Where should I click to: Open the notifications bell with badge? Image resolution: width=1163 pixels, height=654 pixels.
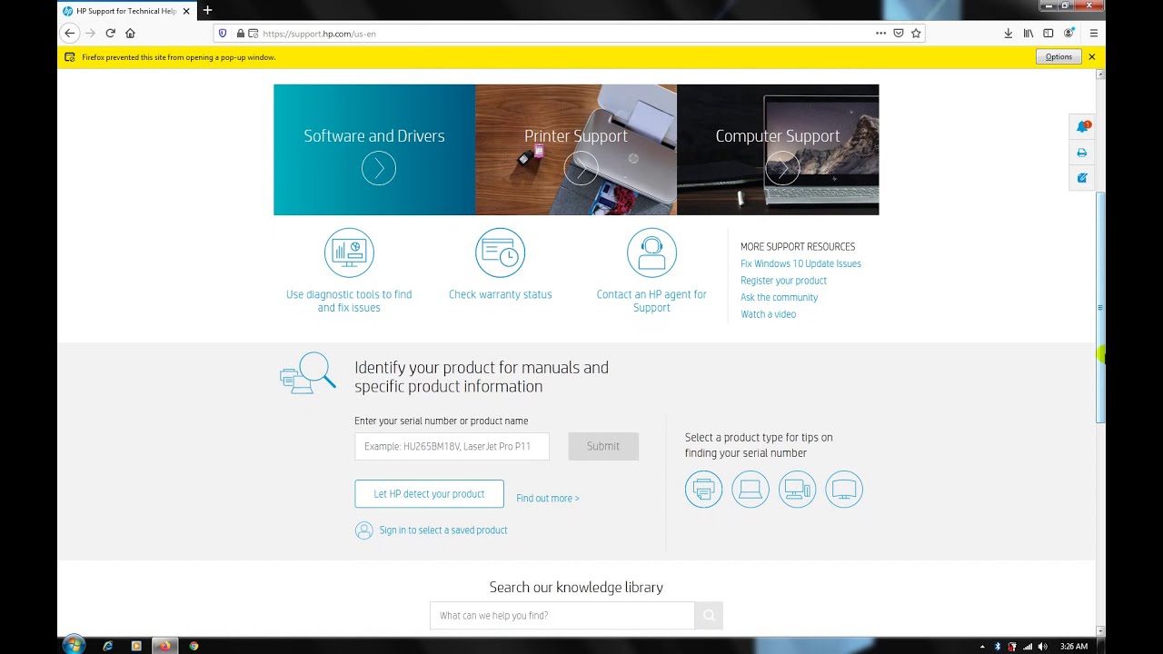pos(1082,127)
